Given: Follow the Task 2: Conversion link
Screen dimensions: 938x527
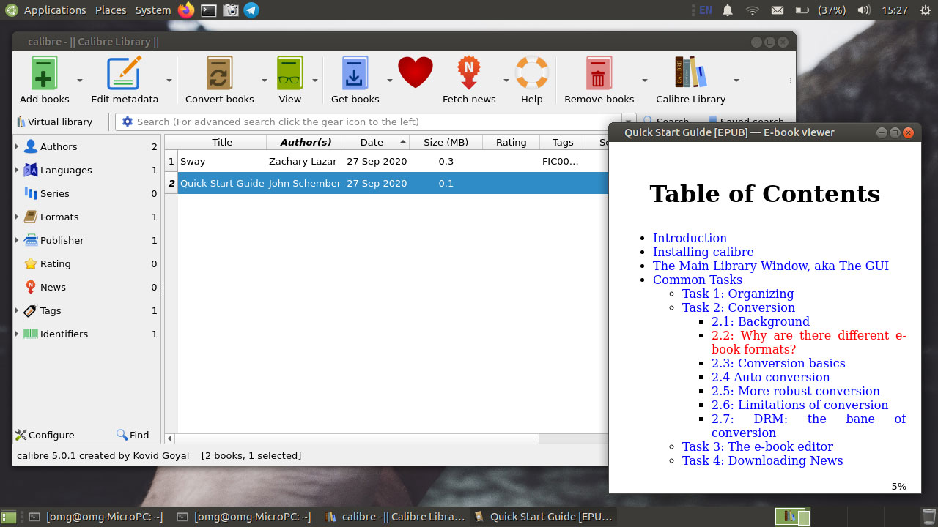Looking at the screenshot, I should [x=738, y=307].
